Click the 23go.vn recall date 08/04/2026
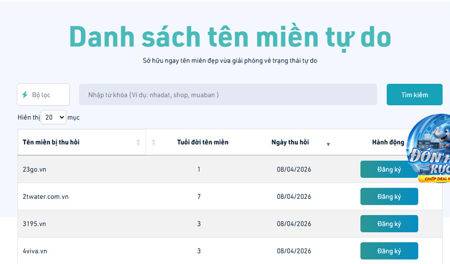450x264 pixels. pyautogui.click(x=294, y=170)
